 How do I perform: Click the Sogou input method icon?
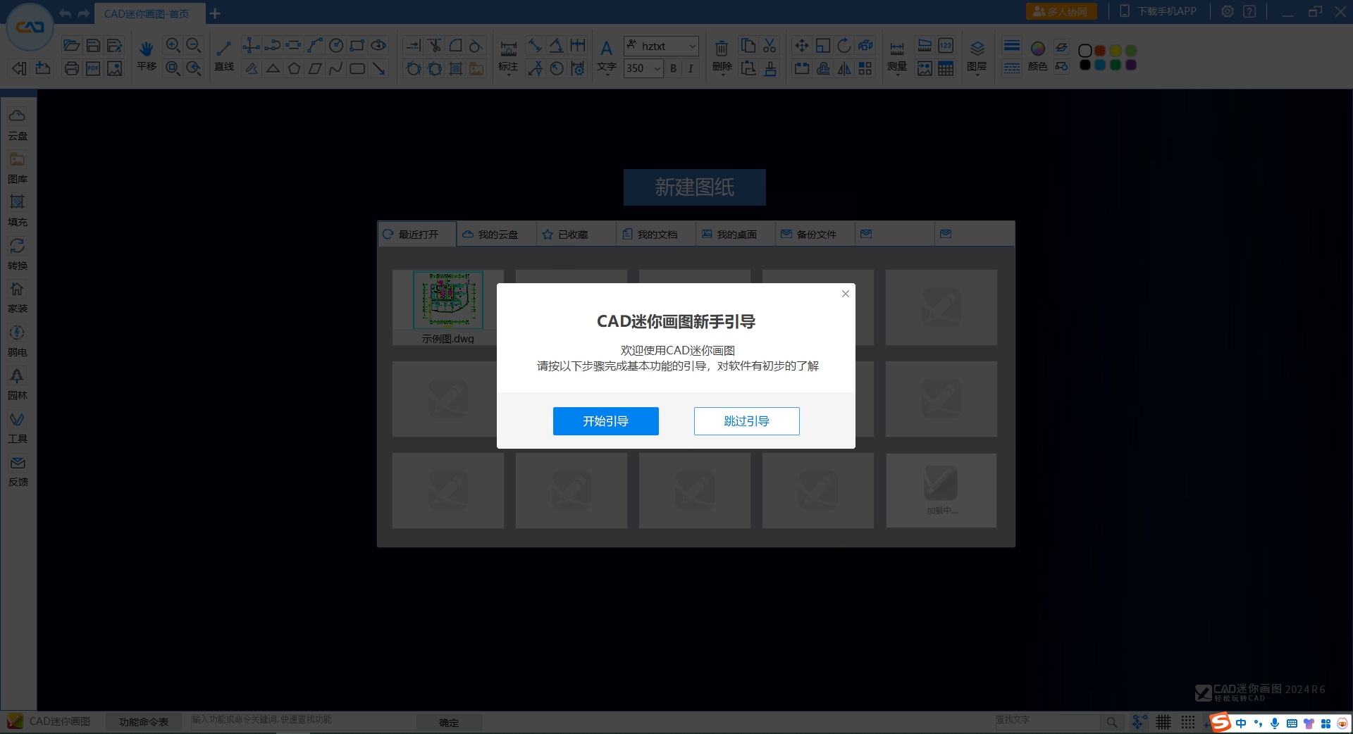point(1221,723)
